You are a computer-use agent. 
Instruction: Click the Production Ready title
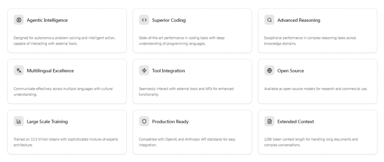(170, 121)
